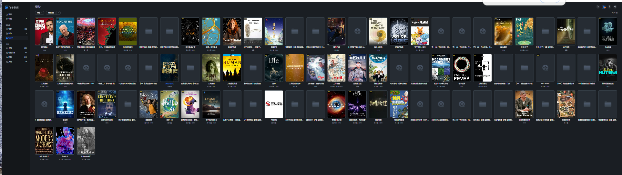
Task: Click the blue 解码科技史 title link
Action: pyautogui.click(x=169, y=83)
